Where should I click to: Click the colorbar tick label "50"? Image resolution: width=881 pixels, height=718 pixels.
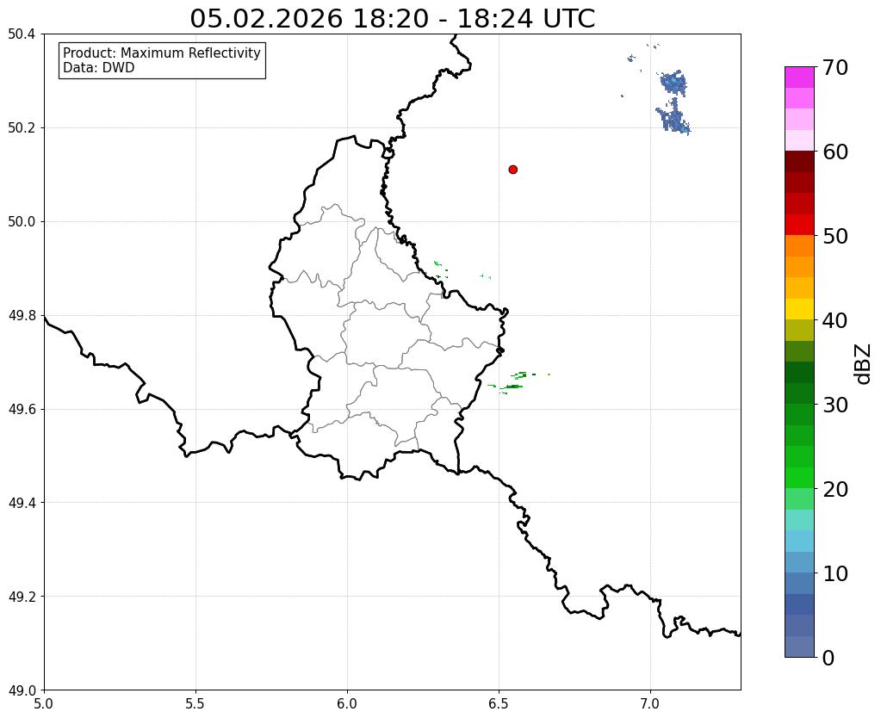tap(835, 236)
